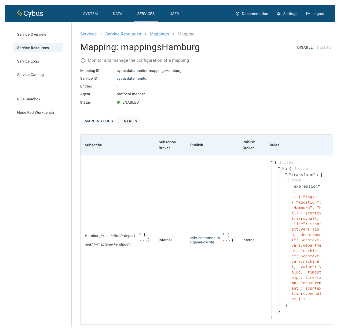
Task: Expand the Subscribe JSON object arrow
Action: click(140, 234)
